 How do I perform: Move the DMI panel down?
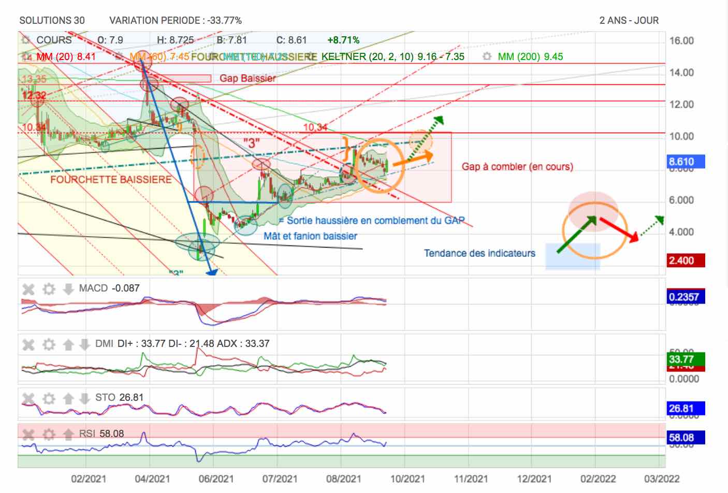pos(84,344)
